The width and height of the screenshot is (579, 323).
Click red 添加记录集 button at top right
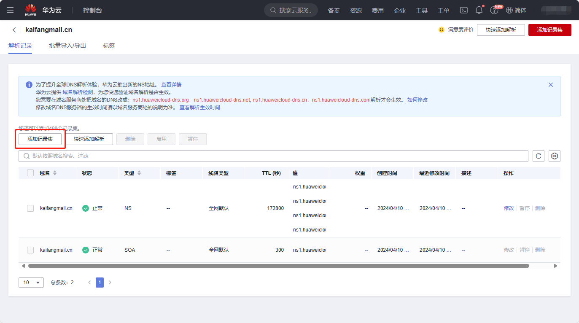click(x=550, y=30)
